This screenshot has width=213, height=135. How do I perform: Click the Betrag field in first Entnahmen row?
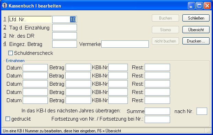78,67
